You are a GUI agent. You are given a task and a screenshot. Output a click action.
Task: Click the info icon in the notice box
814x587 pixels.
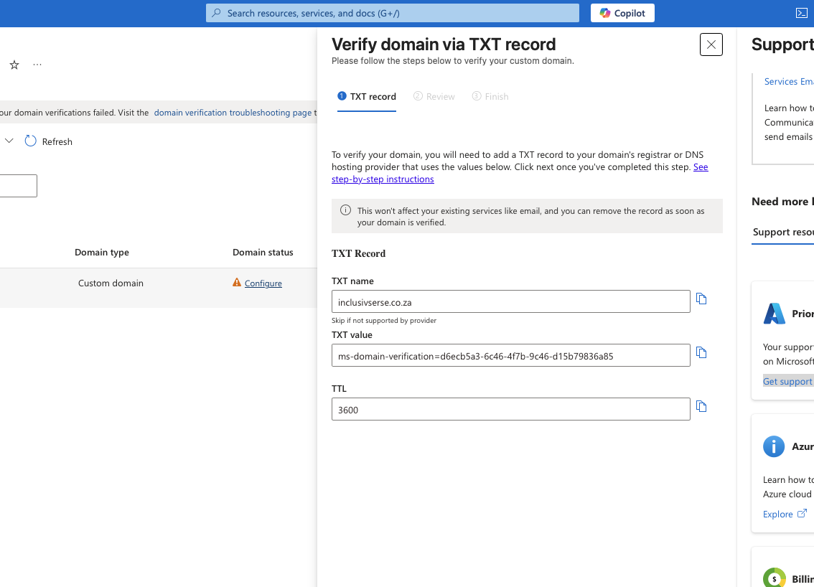click(345, 210)
